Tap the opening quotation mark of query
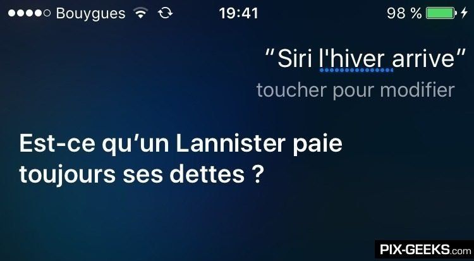474x261 pixels. coord(270,54)
